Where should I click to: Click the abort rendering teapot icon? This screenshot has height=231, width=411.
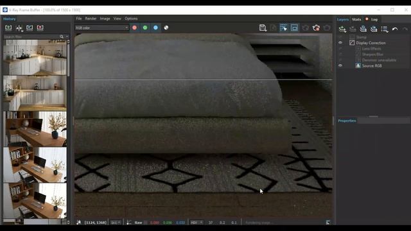[x=316, y=28]
